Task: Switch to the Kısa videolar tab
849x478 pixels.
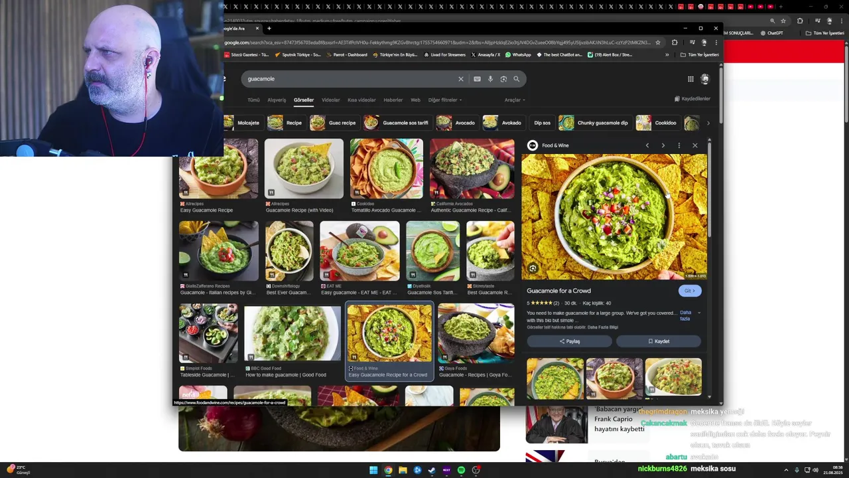Action: click(x=362, y=100)
